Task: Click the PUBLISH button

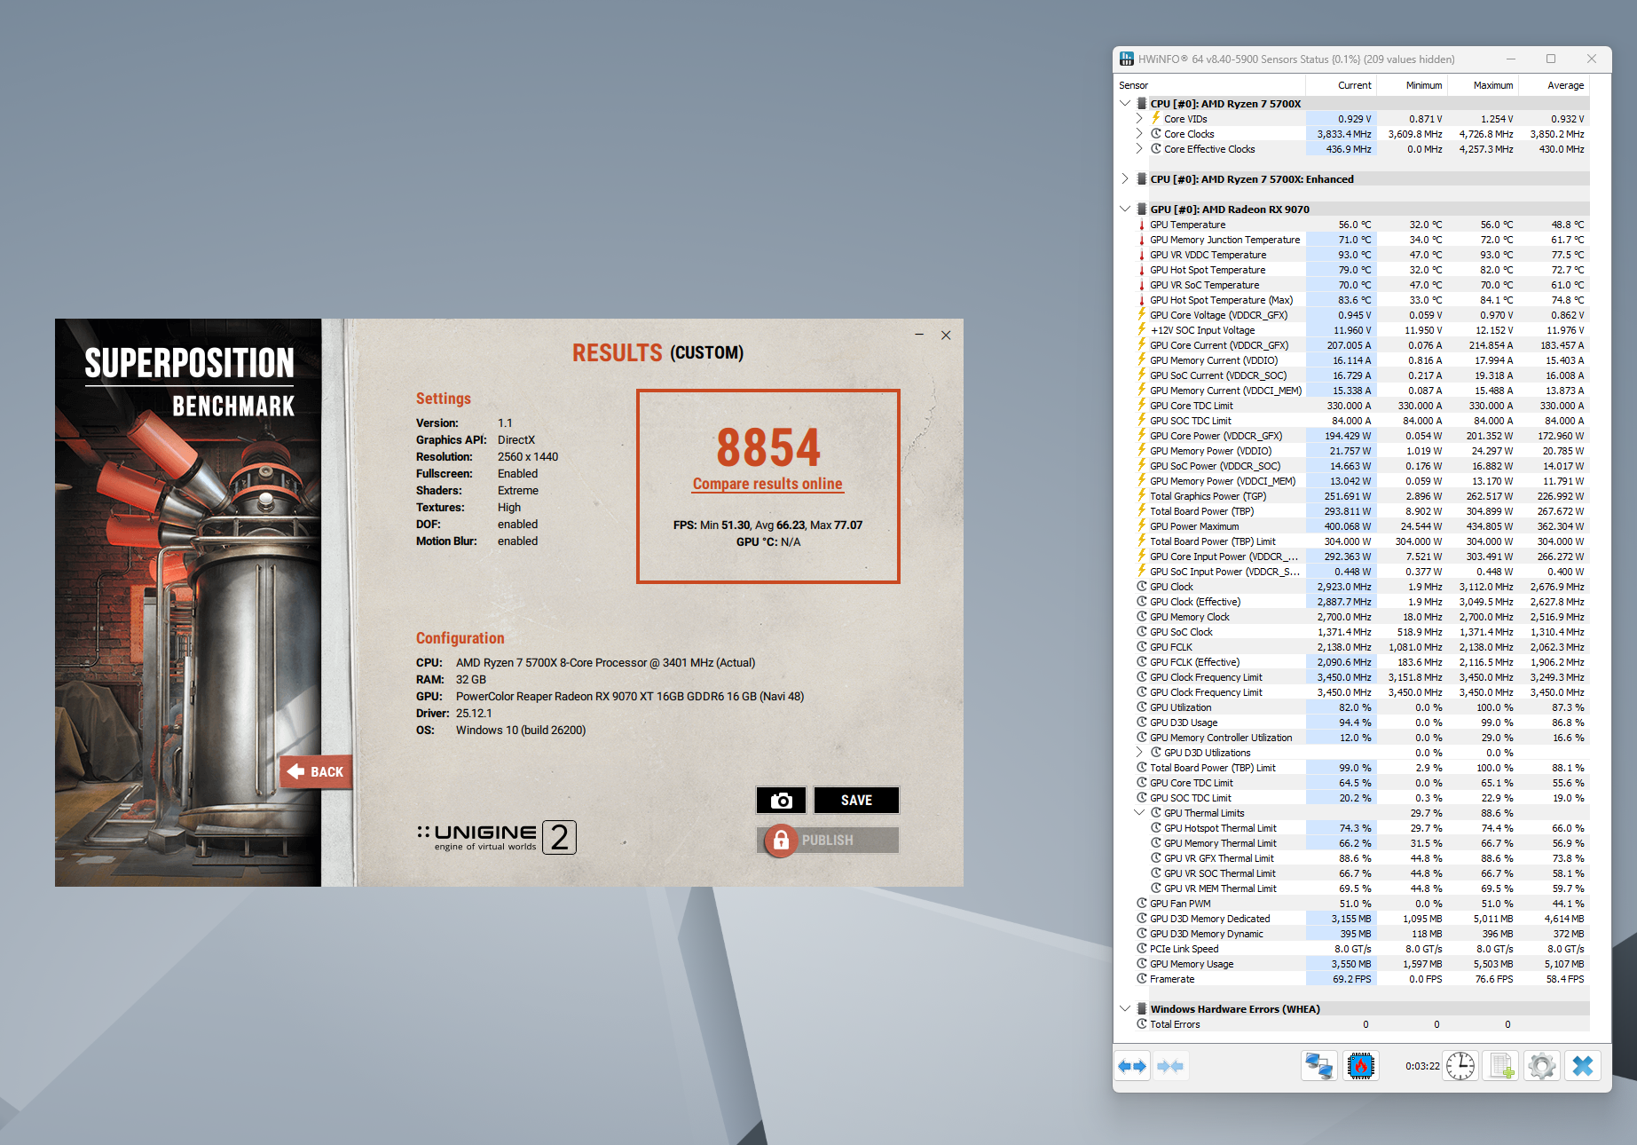Action: (828, 840)
